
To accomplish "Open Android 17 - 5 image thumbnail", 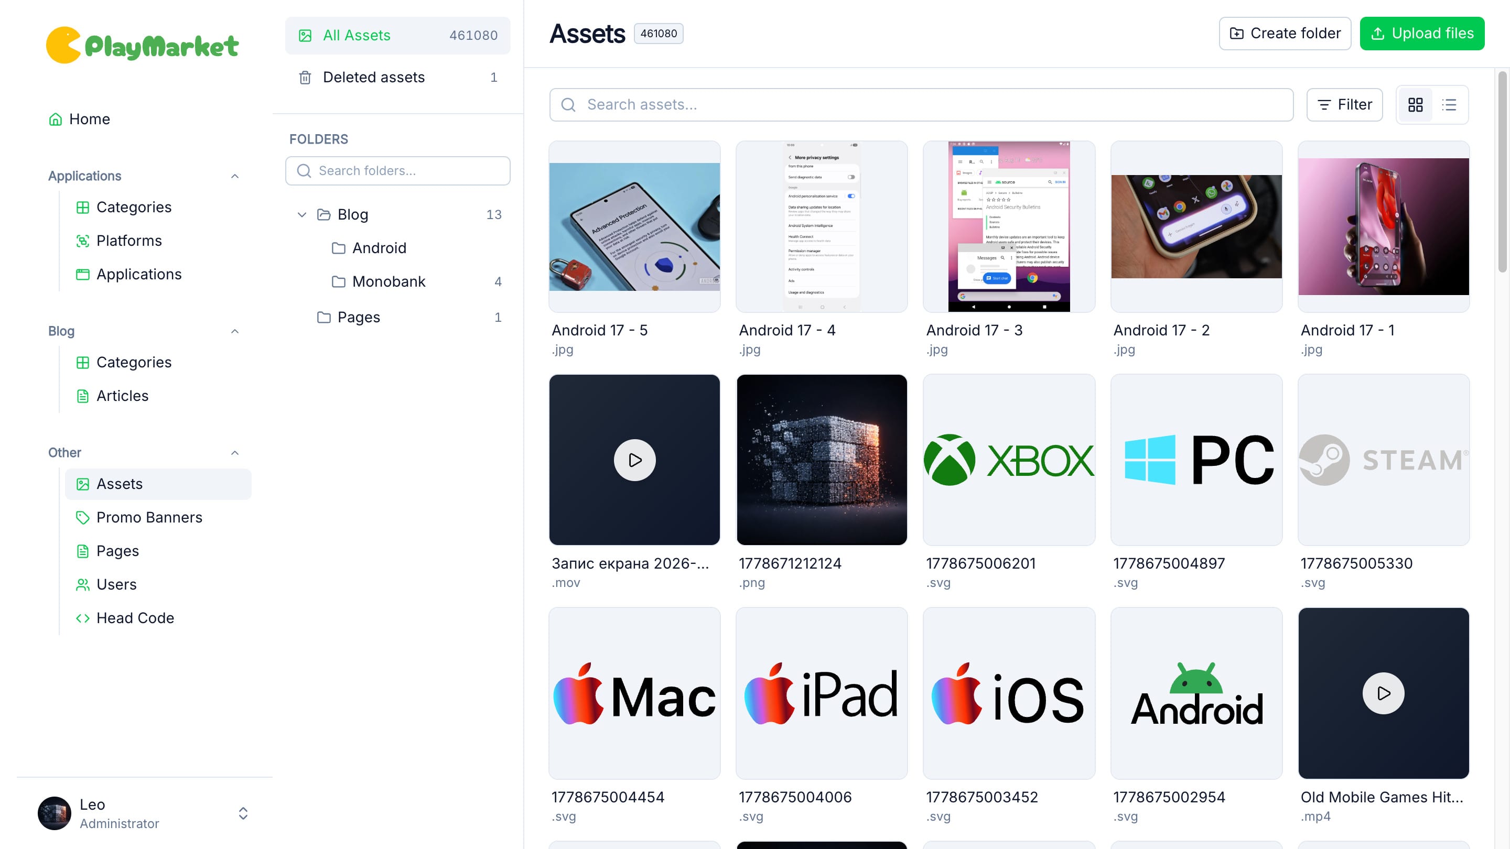I will [634, 226].
